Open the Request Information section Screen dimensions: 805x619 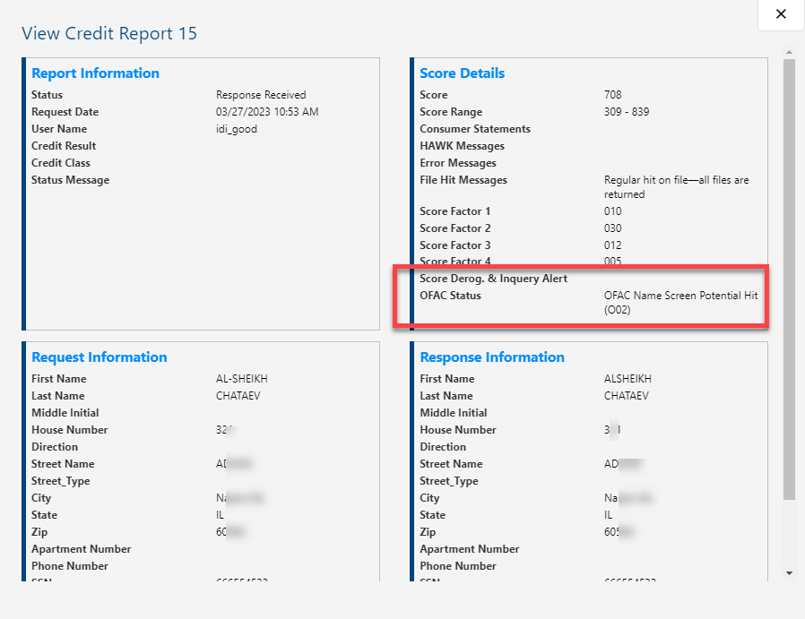click(99, 357)
